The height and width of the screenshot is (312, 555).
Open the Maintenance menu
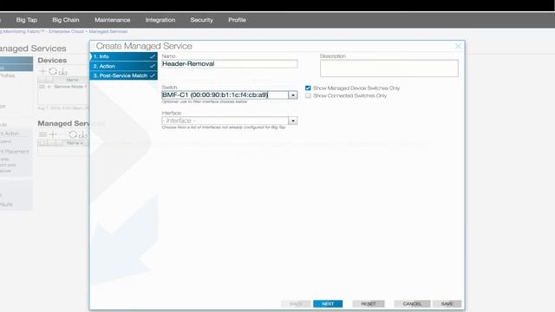(x=112, y=20)
